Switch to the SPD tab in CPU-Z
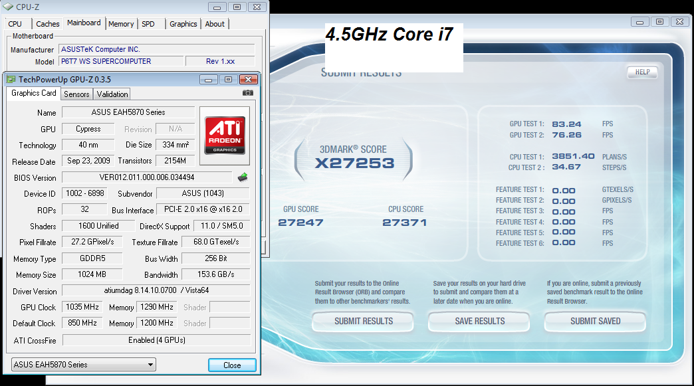The height and width of the screenshot is (386, 694). coord(148,24)
